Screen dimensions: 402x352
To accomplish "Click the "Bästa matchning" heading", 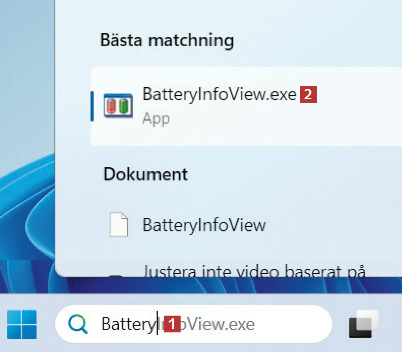I will click(167, 41).
